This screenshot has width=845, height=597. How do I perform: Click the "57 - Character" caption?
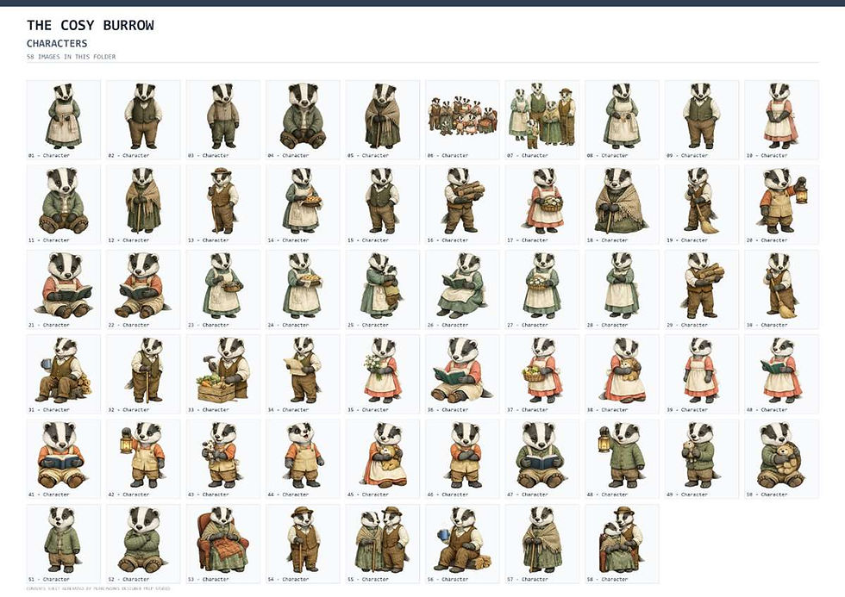click(x=528, y=580)
